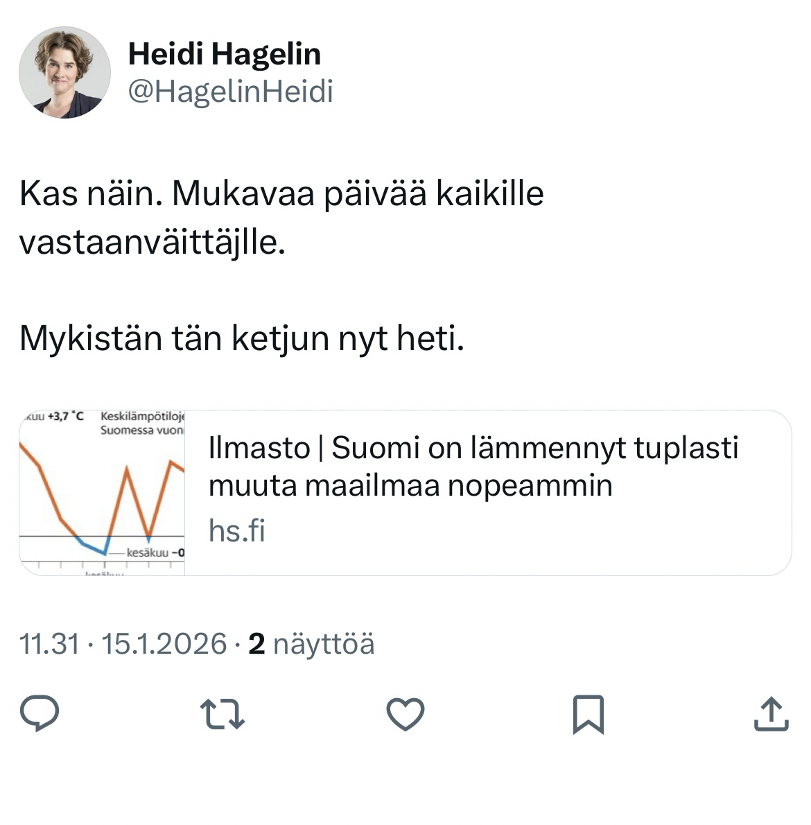Click the line "Mykistän tän ketjun nyt heti."
This screenshot has width=811, height=825.
pyautogui.click(x=241, y=338)
